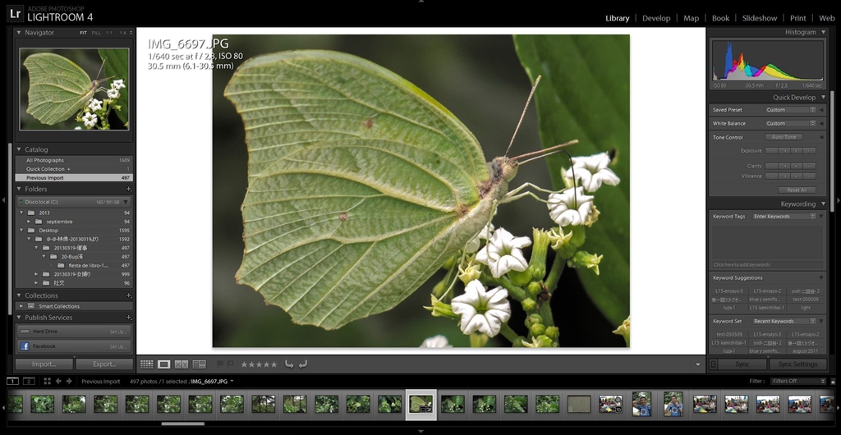Open Survey view icon in toolbar
The height and width of the screenshot is (435, 841).
click(x=198, y=364)
